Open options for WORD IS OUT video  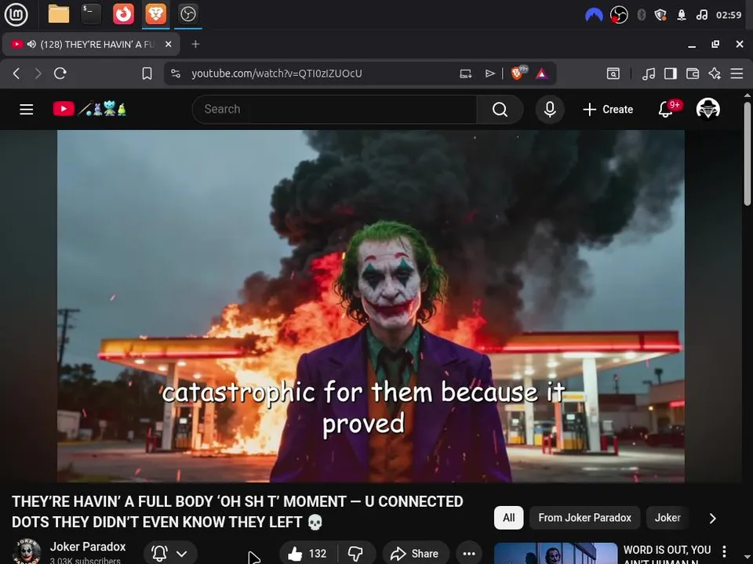click(724, 551)
